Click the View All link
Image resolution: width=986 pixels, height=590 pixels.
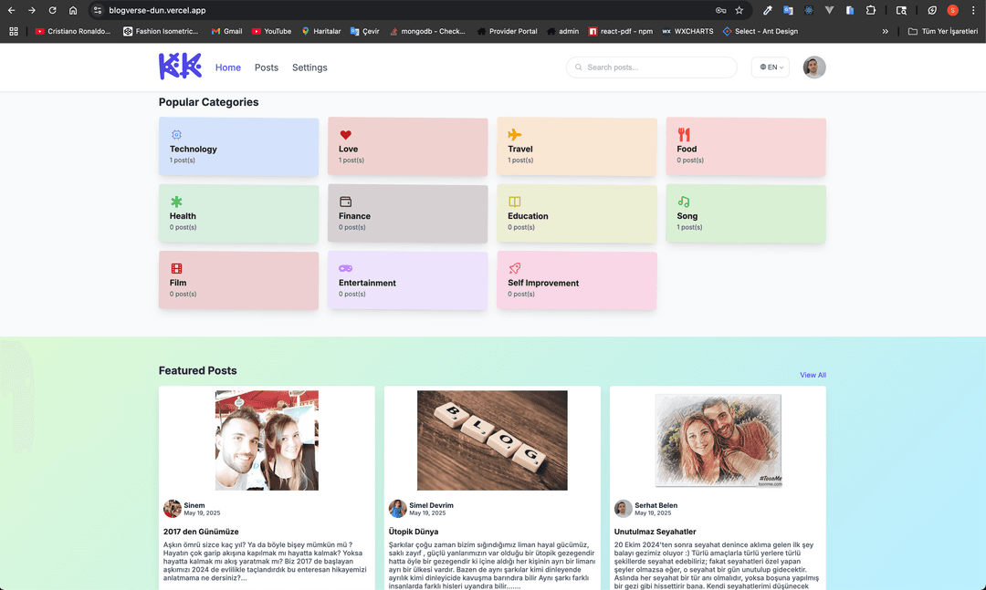tap(813, 375)
